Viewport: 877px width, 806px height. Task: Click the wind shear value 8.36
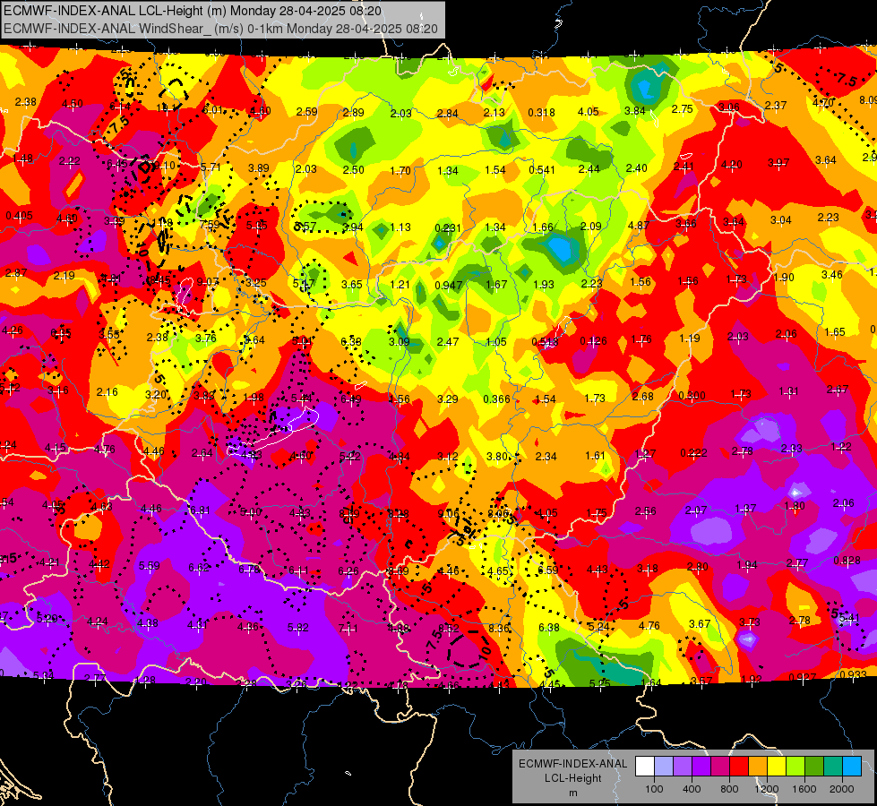[499, 629]
